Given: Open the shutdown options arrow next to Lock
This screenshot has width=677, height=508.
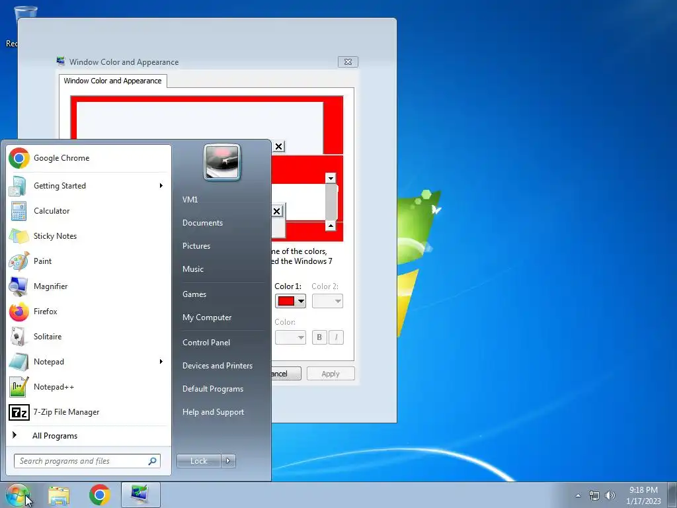Looking at the screenshot, I should tap(228, 461).
